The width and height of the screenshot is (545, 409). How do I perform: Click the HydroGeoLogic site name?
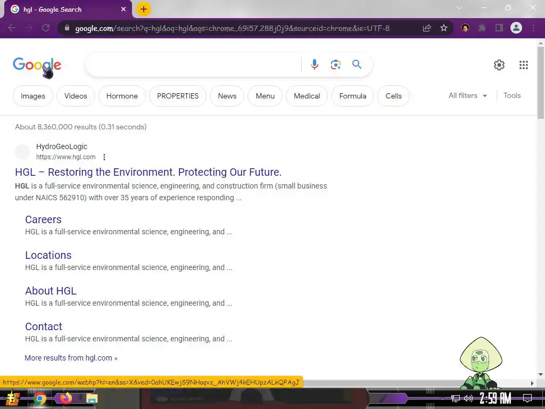(x=62, y=147)
